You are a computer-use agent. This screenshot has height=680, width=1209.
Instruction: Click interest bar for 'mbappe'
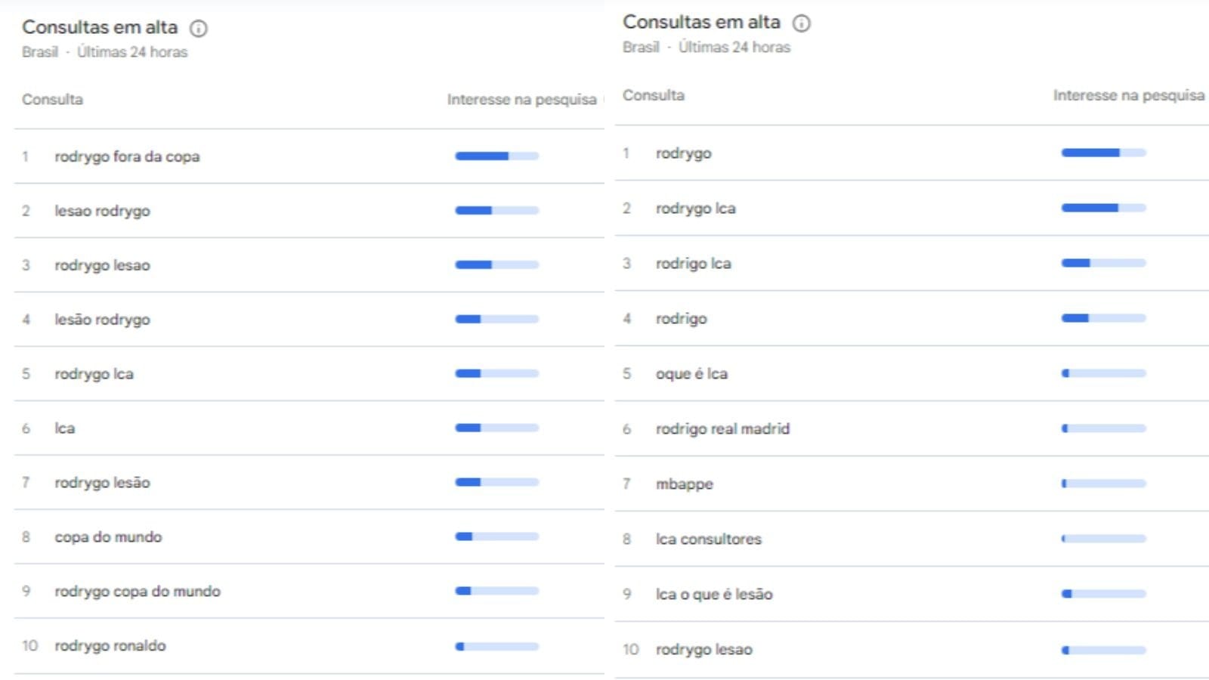(x=1103, y=484)
